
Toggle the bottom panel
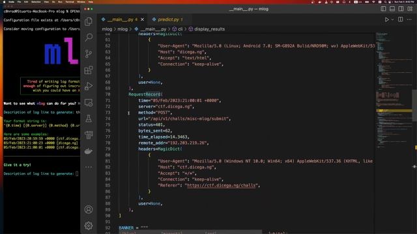pos(392,8)
